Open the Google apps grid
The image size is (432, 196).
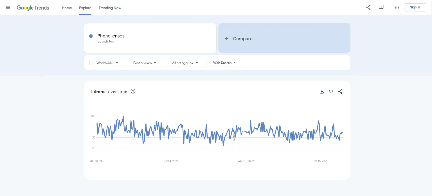pos(397,8)
